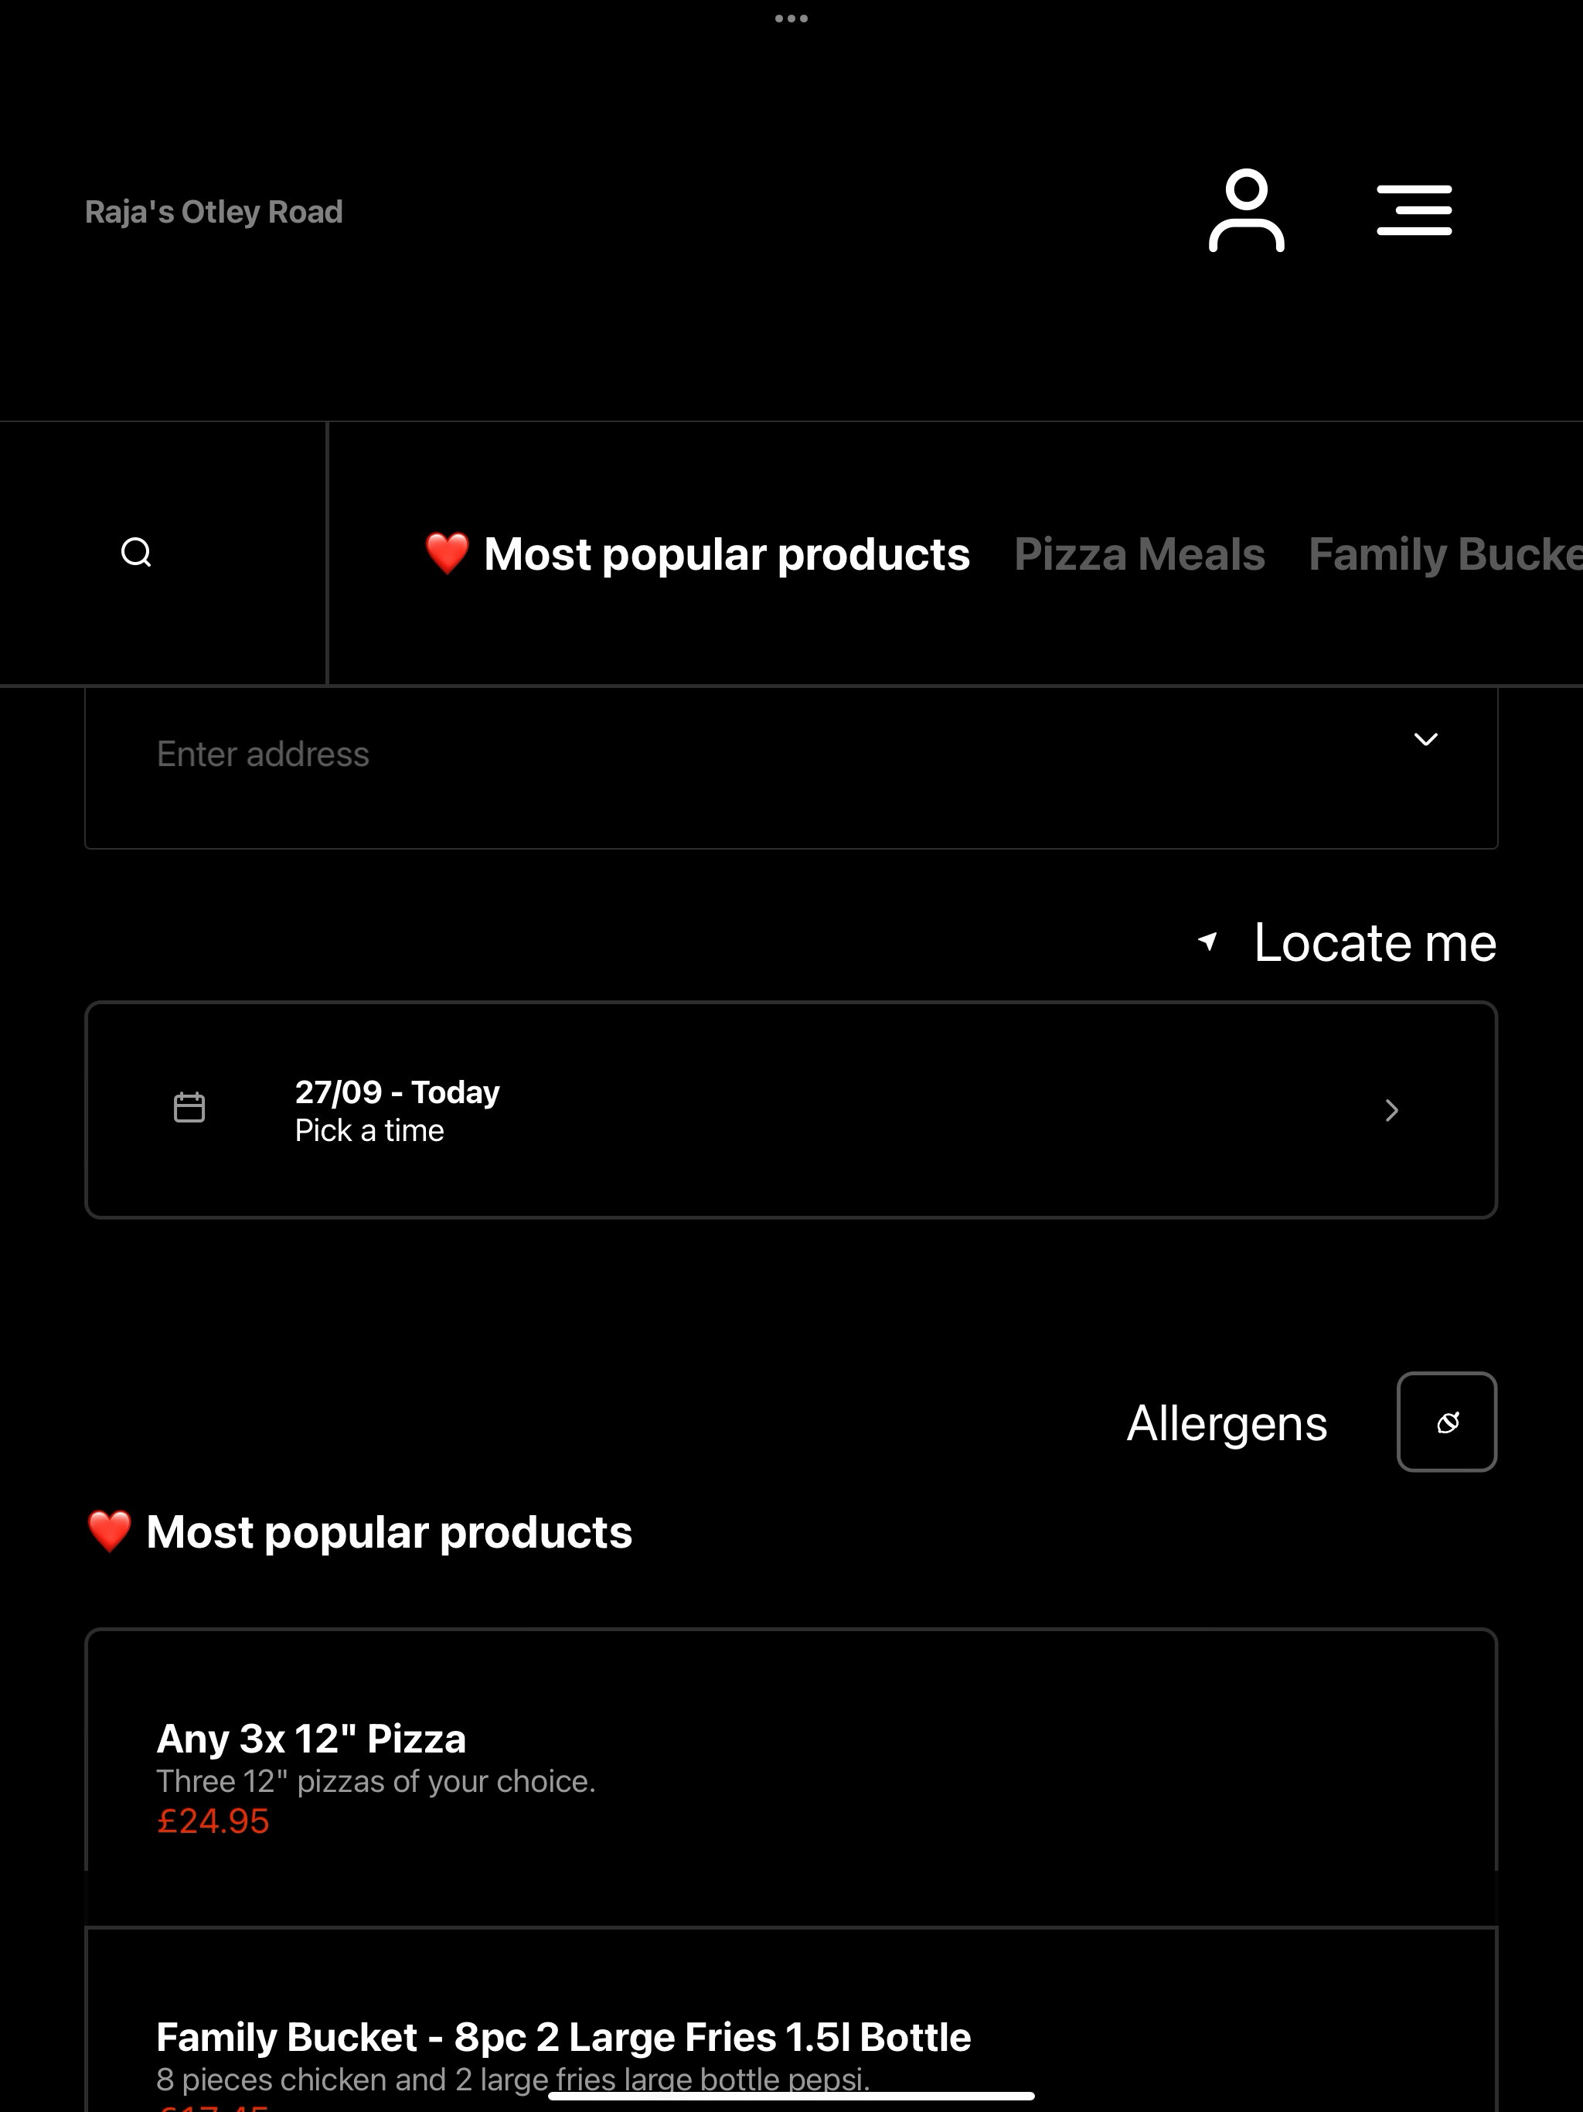Open the 27/09 - Today time selector
The width and height of the screenshot is (1583, 2112).
pos(791,1109)
